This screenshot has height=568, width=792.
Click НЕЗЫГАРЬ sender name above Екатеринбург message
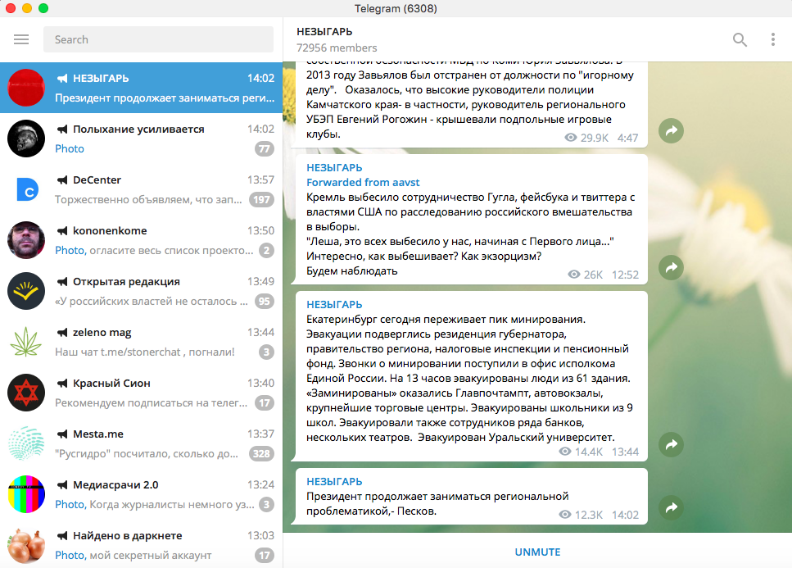[x=334, y=305]
